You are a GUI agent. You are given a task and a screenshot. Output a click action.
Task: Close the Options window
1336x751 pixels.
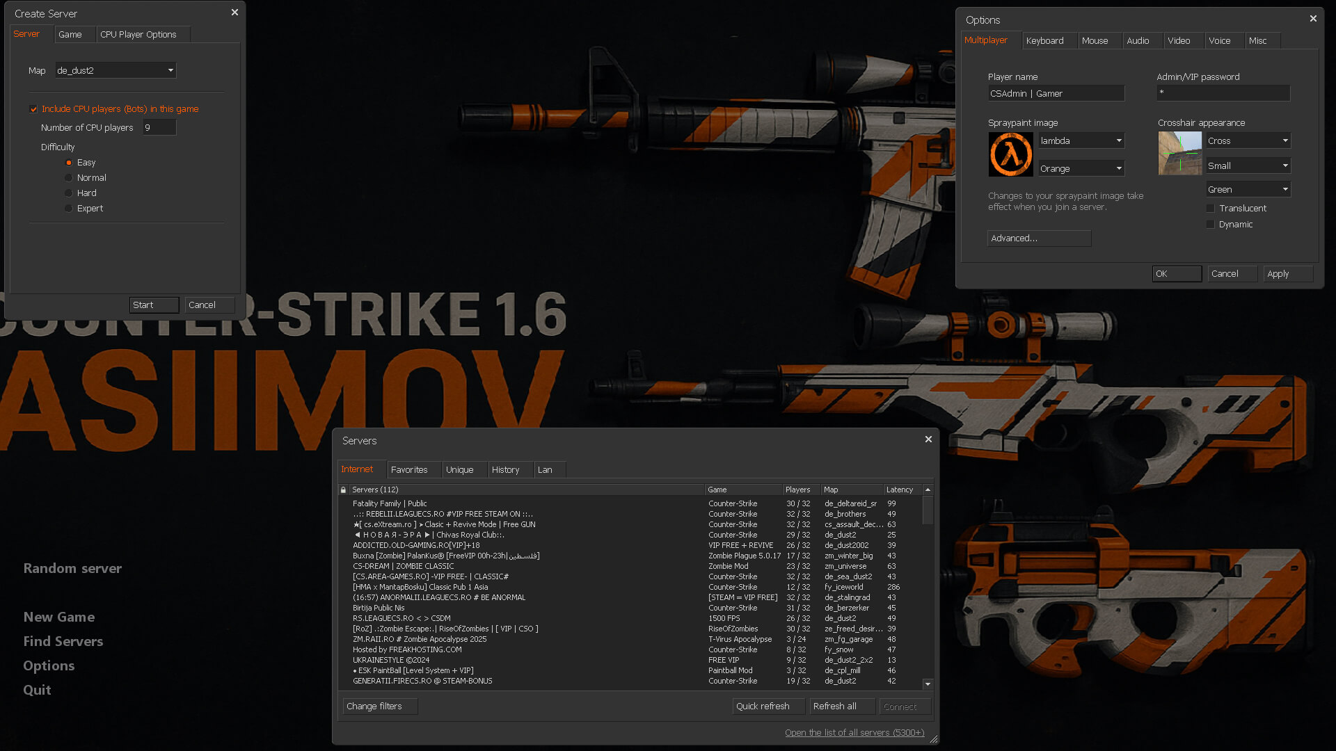1313,19
